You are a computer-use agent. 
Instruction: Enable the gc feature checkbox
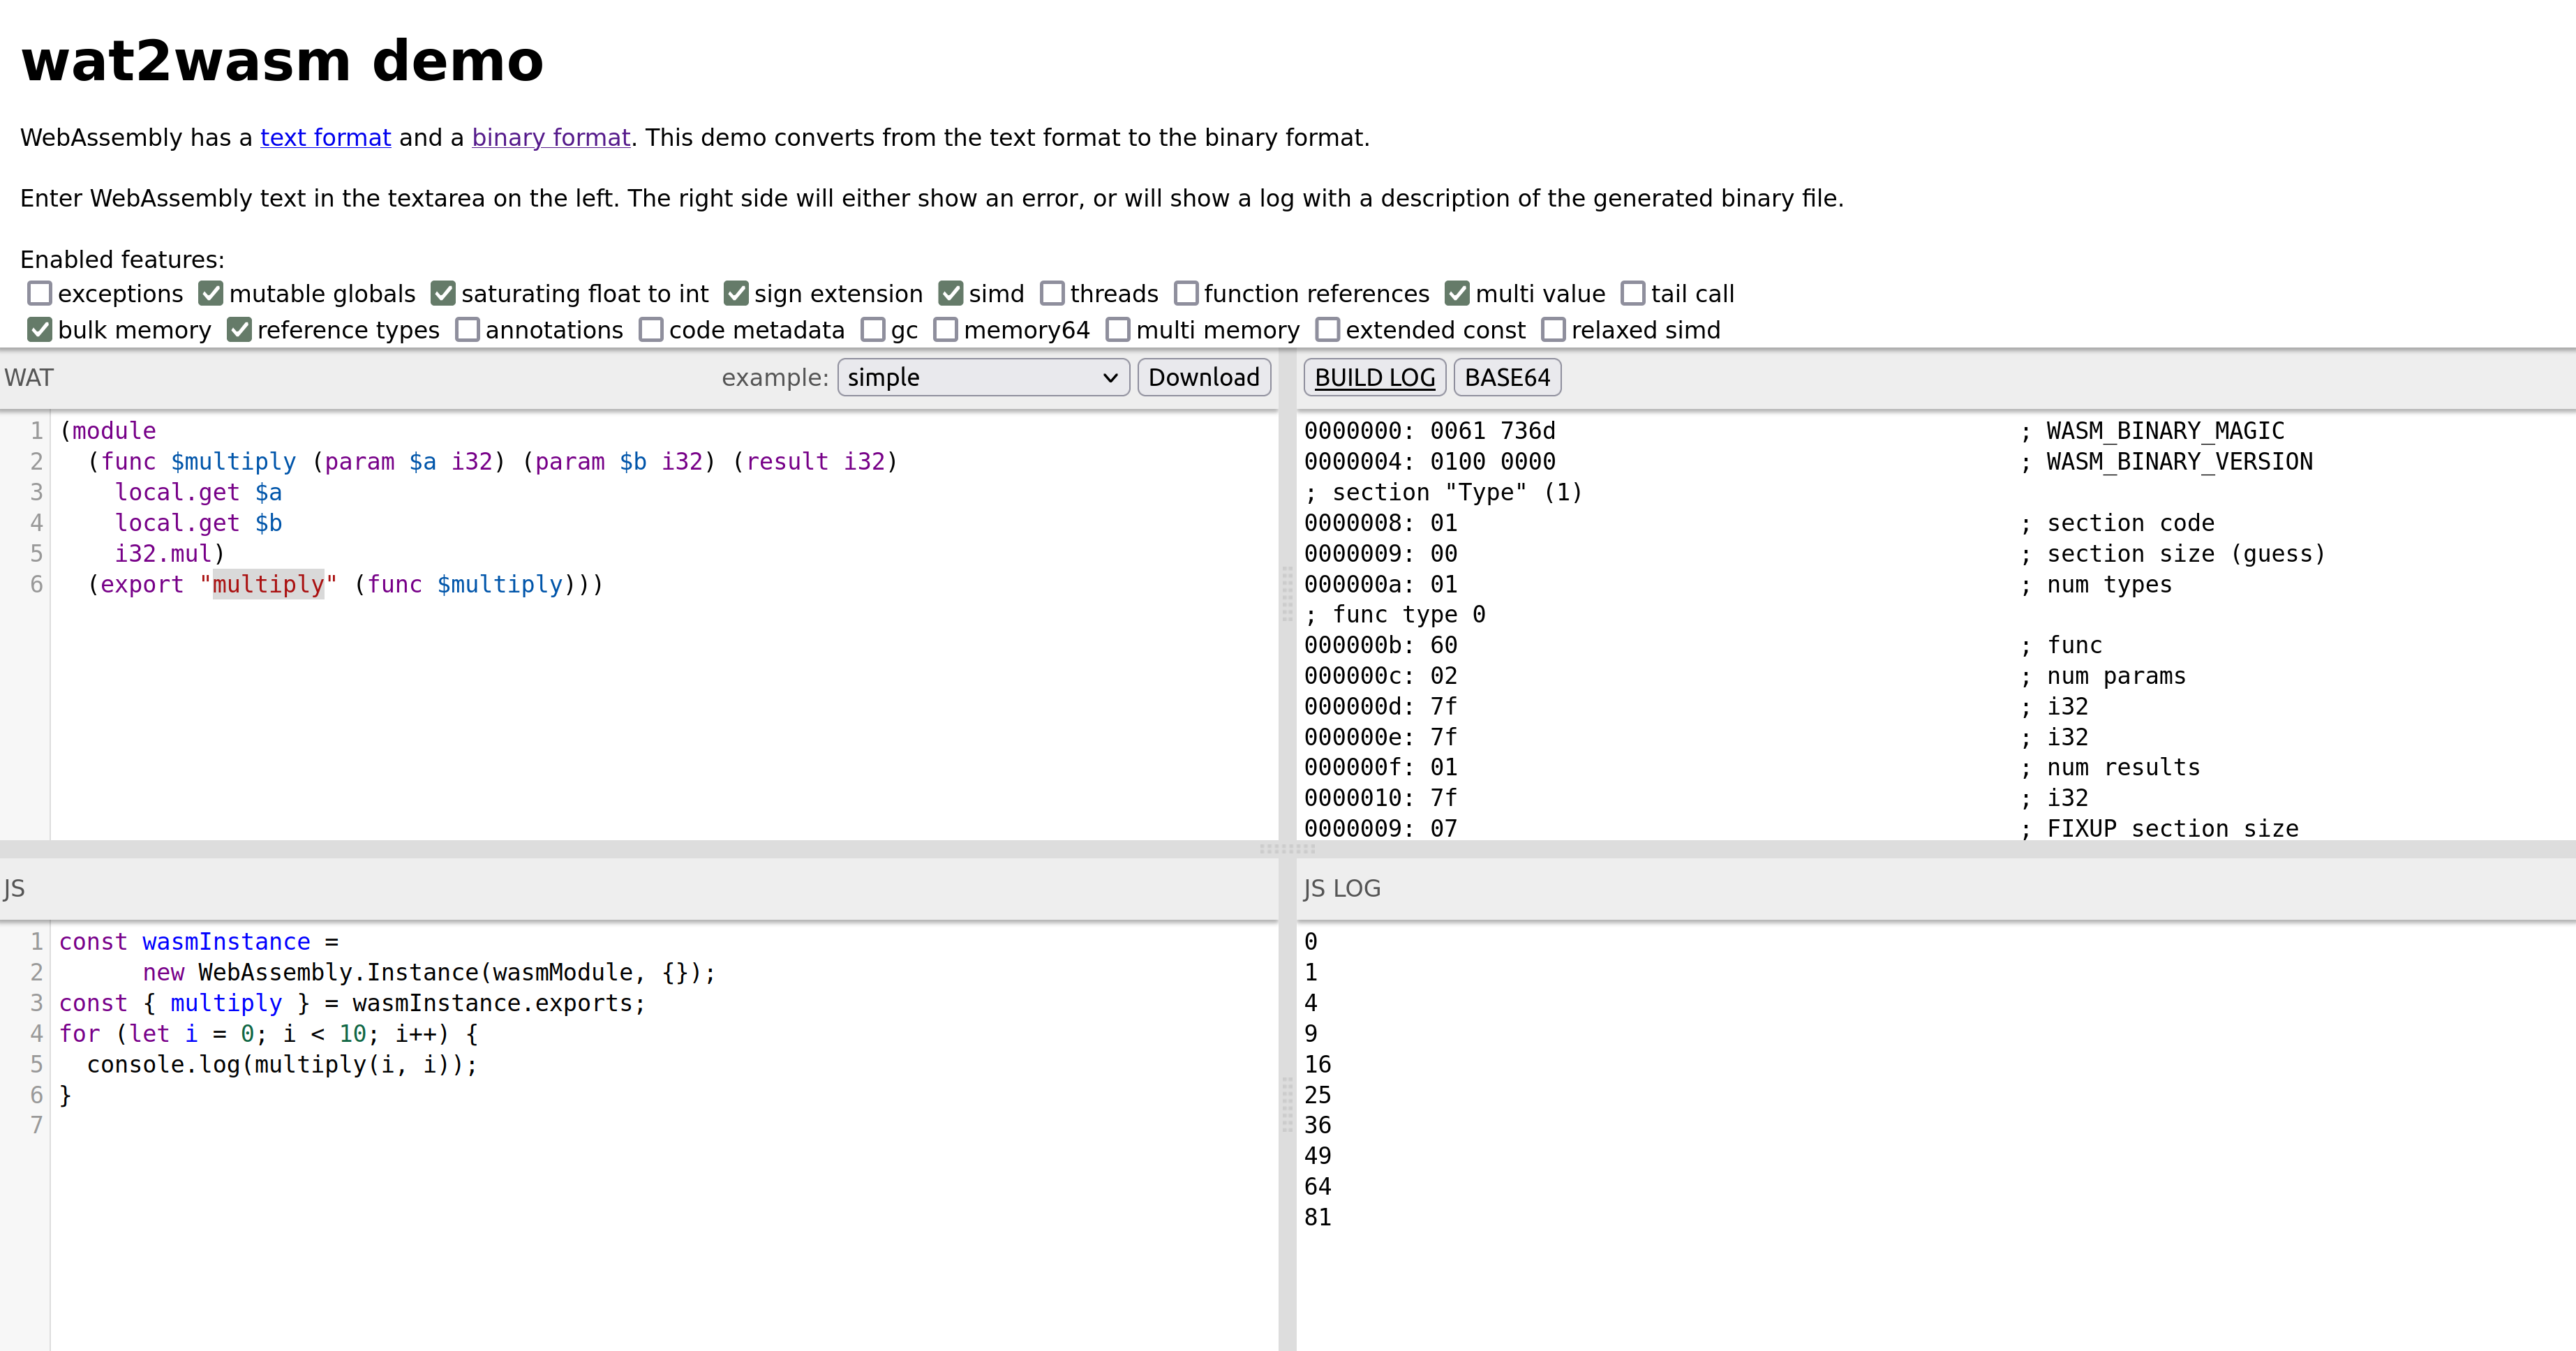point(873,329)
